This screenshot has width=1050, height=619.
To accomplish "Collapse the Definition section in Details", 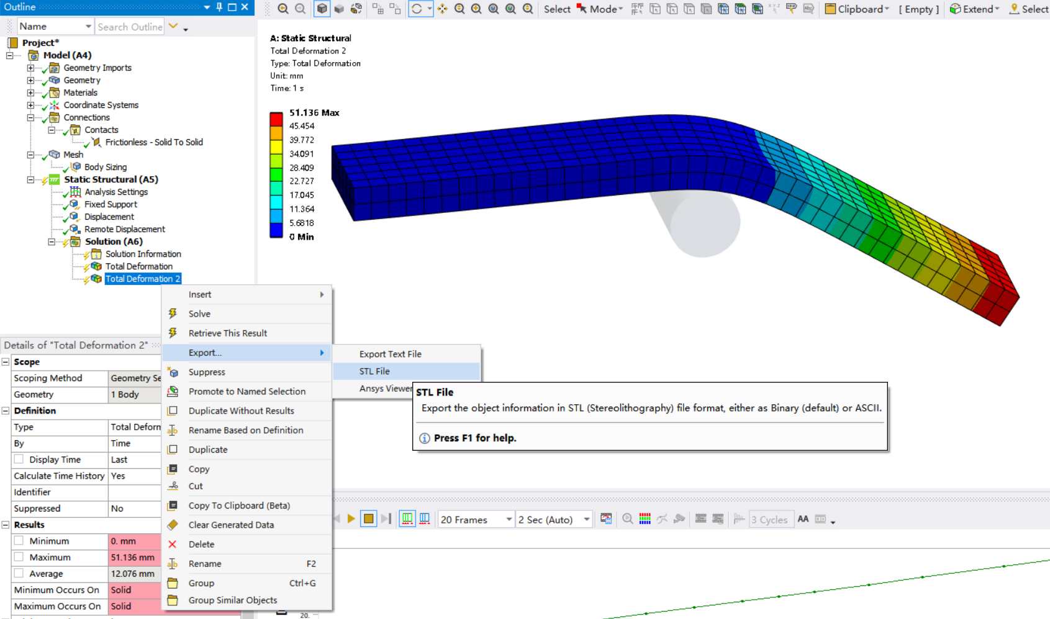I will 6,411.
